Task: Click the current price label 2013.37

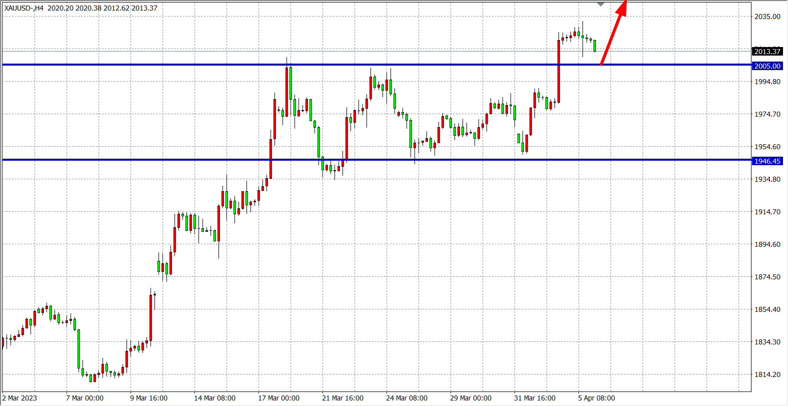Action: (x=767, y=52)
